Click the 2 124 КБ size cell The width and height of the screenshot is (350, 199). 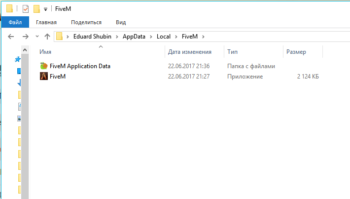click(308, 77)
